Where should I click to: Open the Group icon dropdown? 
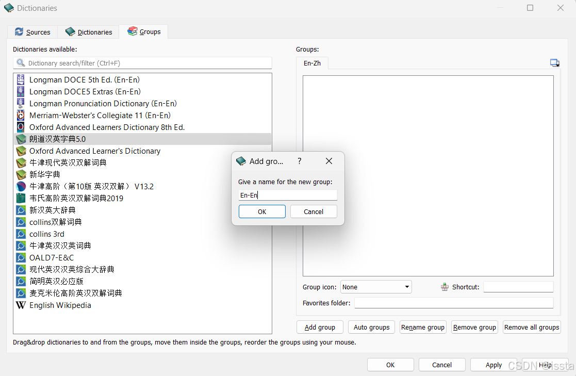(376, 287)
